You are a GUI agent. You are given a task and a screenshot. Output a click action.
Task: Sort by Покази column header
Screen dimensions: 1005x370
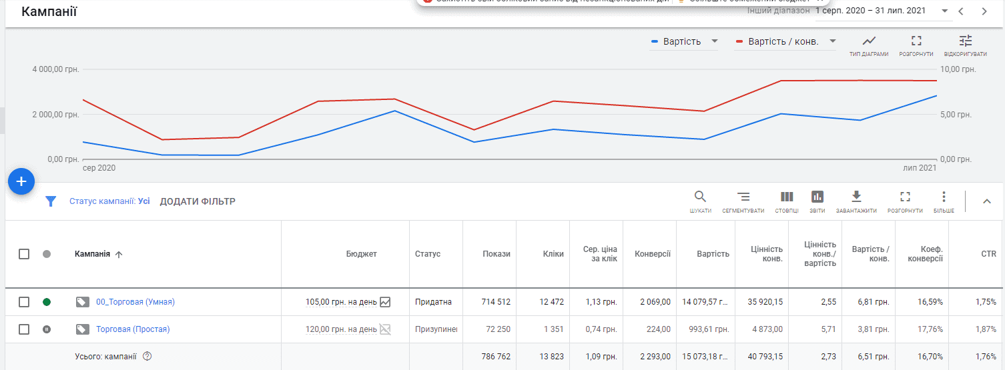tap(496, 254)
